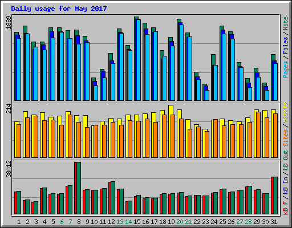
Task: Select weekend day '20' on the x-axis
Action: [180, 222]
